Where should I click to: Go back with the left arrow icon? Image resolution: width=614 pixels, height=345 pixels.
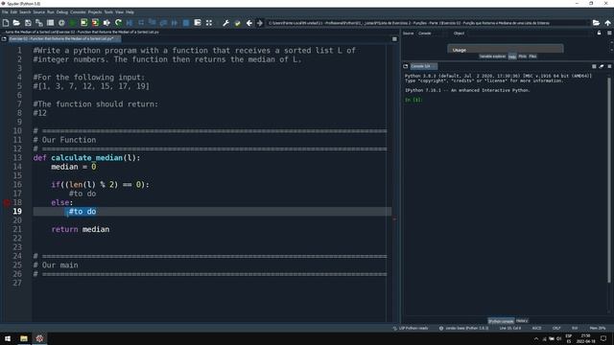click(x=248, y=23)
